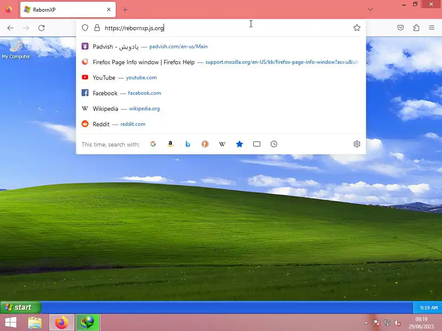Bookmark this page with star icon
Screen dimensions: 442x331
pos(357,28)
